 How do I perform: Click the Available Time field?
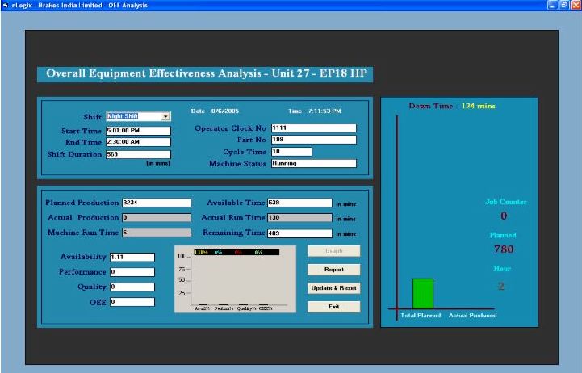click(x=300, y=203)
